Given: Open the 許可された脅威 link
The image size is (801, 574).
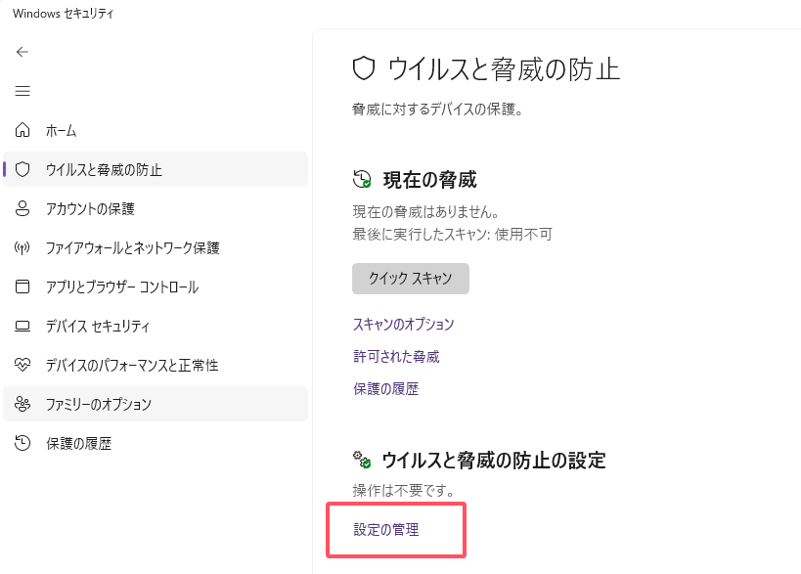Looking at the screenshot, I should pos(393,357).
